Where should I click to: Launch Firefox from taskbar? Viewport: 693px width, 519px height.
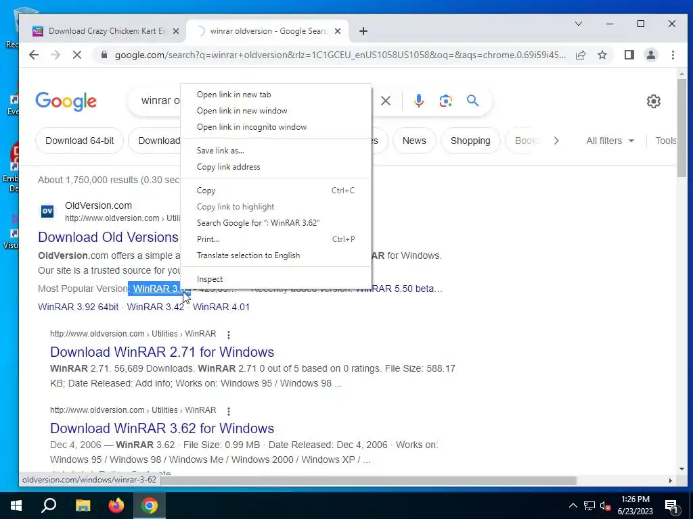click(116, 505)
